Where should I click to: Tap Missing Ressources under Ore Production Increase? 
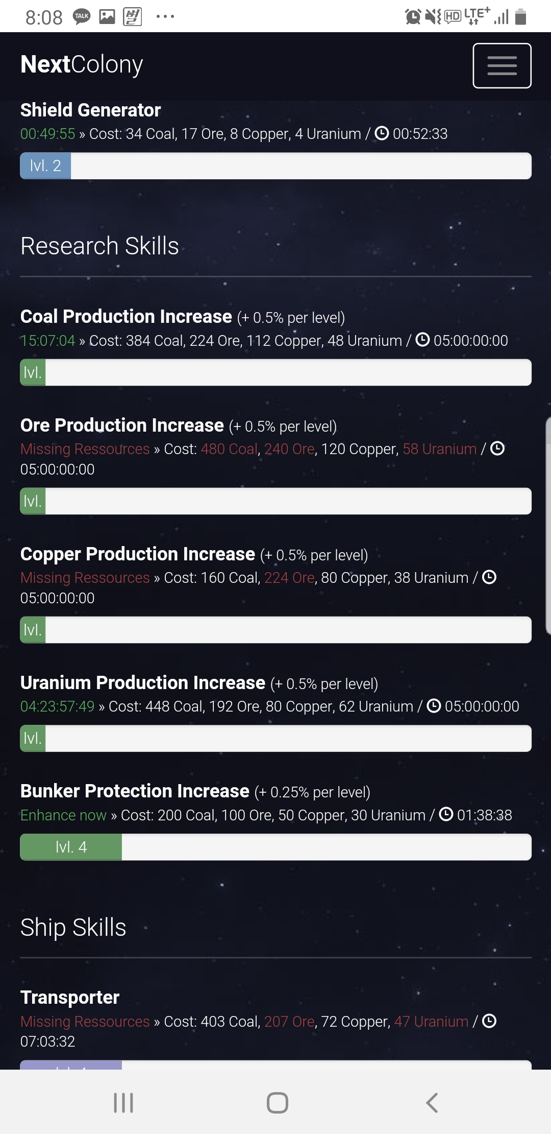85,449
